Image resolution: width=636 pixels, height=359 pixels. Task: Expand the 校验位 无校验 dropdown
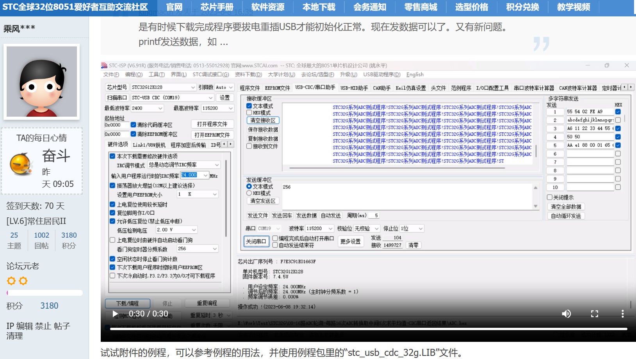[377, 229]
